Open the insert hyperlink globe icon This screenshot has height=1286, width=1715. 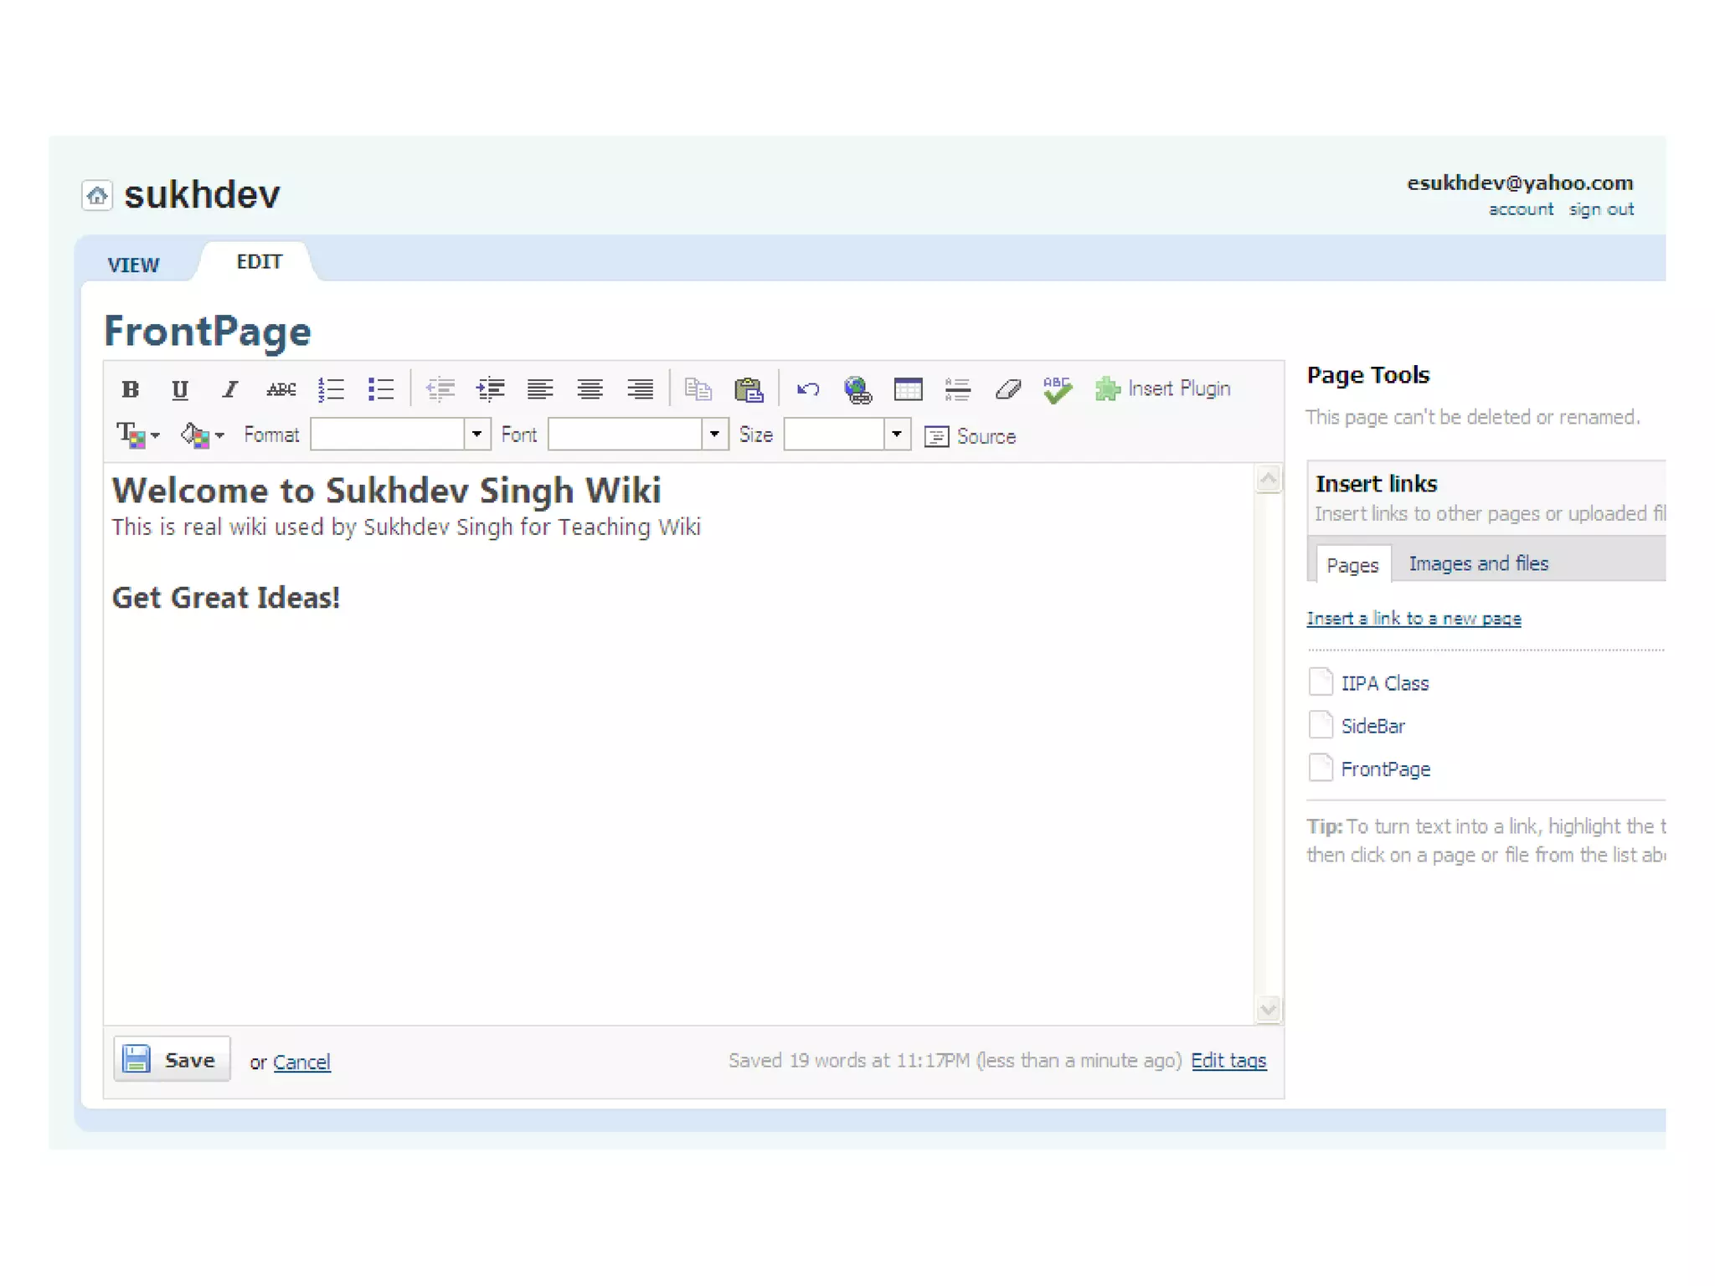pyautogui.click(x=857, y=389)
